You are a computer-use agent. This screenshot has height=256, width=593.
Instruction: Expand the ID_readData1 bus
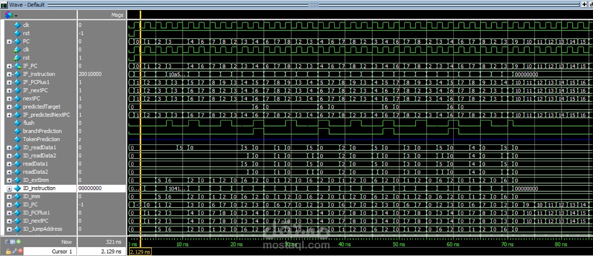9,148
